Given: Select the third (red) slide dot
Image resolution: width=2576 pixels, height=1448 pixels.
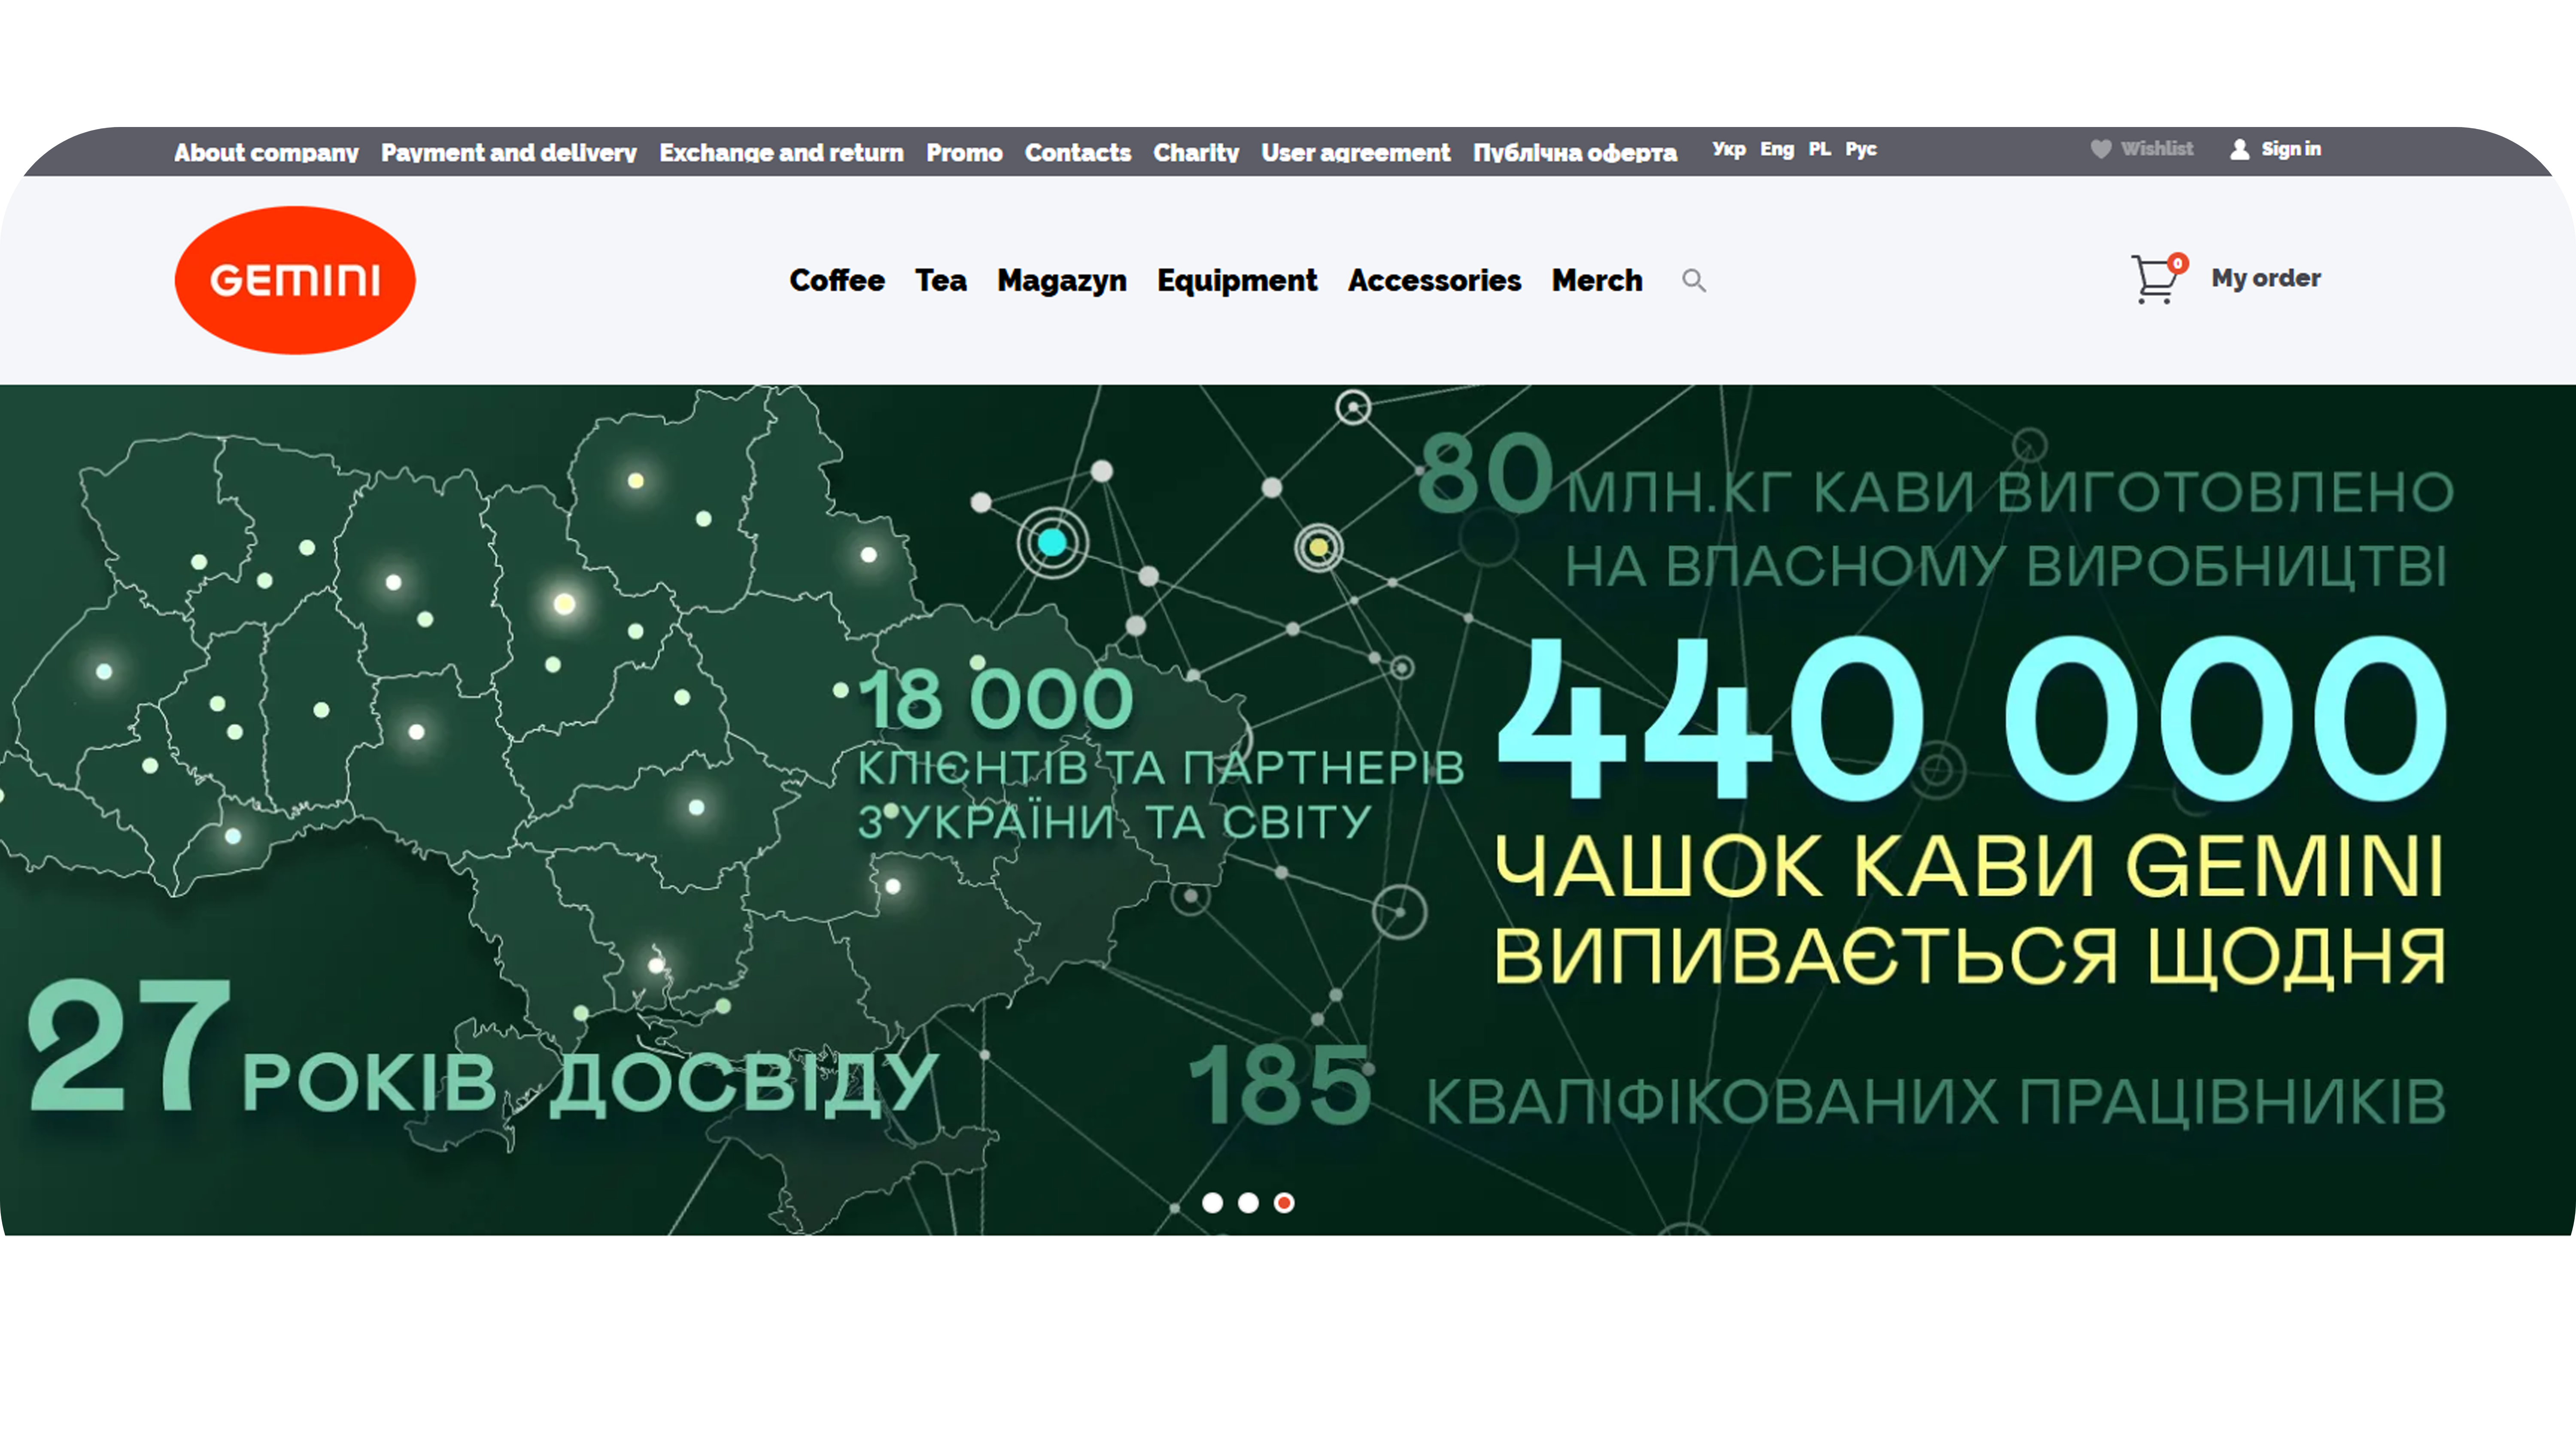Looking at the screenshot, I should tap(1284, 1203).
